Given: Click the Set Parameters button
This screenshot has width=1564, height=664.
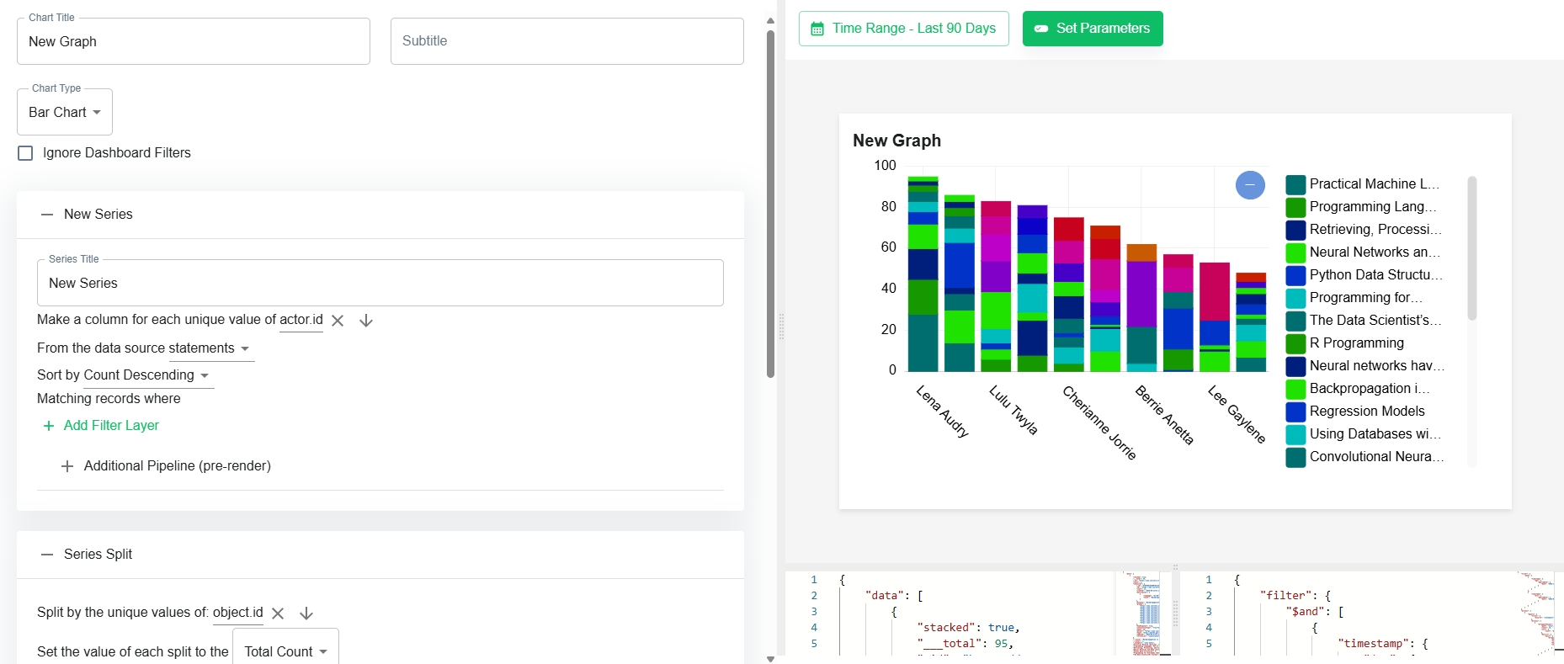Looking at the screenshot, I should [1093, 29].
